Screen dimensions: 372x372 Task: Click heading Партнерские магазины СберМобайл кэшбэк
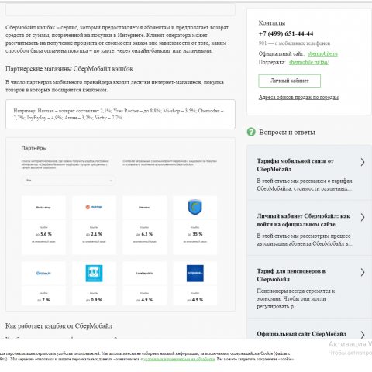(x=70, y=69)
